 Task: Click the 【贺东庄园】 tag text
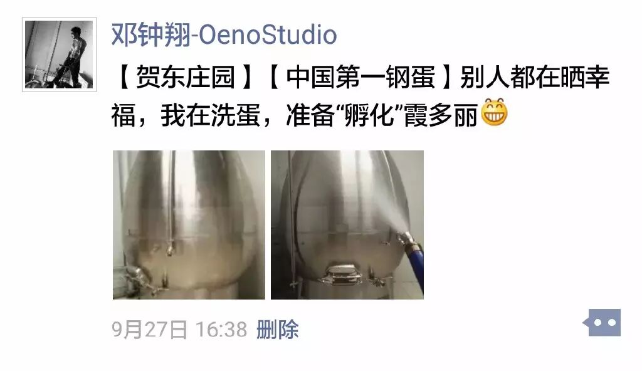point(185,77)
